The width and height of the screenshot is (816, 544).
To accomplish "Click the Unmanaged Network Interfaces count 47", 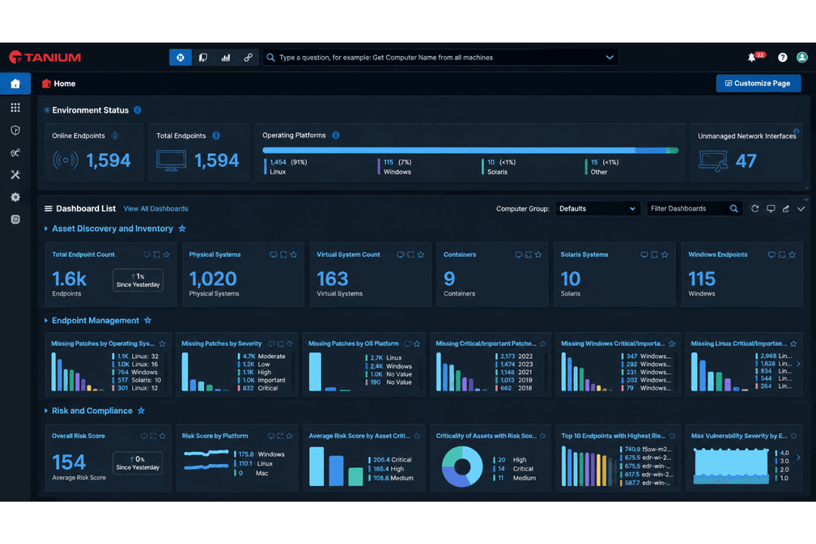I will tap(746, 161).
